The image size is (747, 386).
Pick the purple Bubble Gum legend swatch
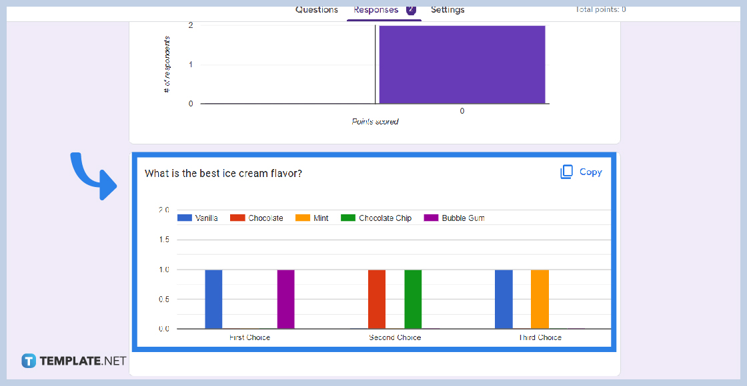pos(432,218)
